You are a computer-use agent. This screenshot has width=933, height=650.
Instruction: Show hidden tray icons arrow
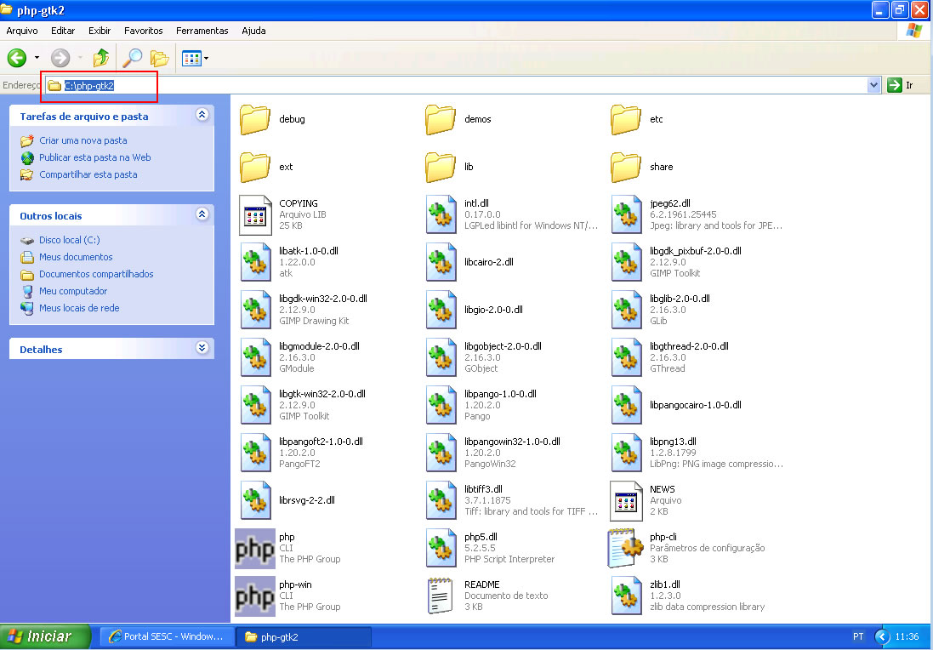(x=882, y=636)
